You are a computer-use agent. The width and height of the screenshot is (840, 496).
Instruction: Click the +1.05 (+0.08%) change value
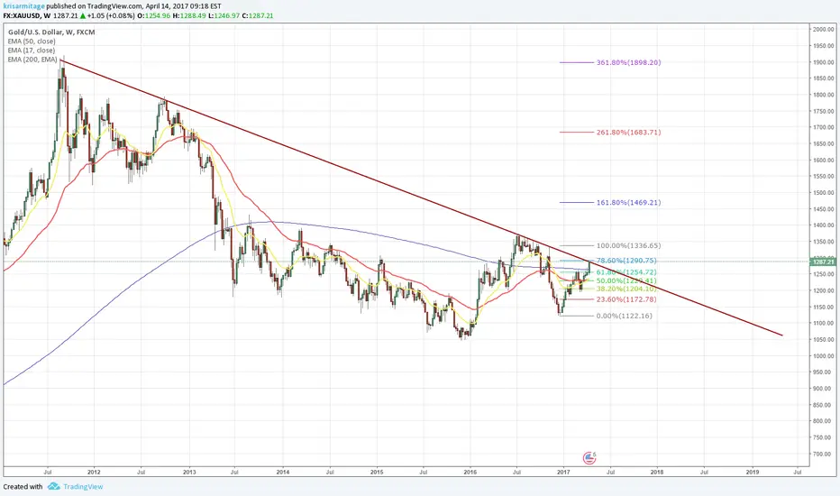pos(111,16)
